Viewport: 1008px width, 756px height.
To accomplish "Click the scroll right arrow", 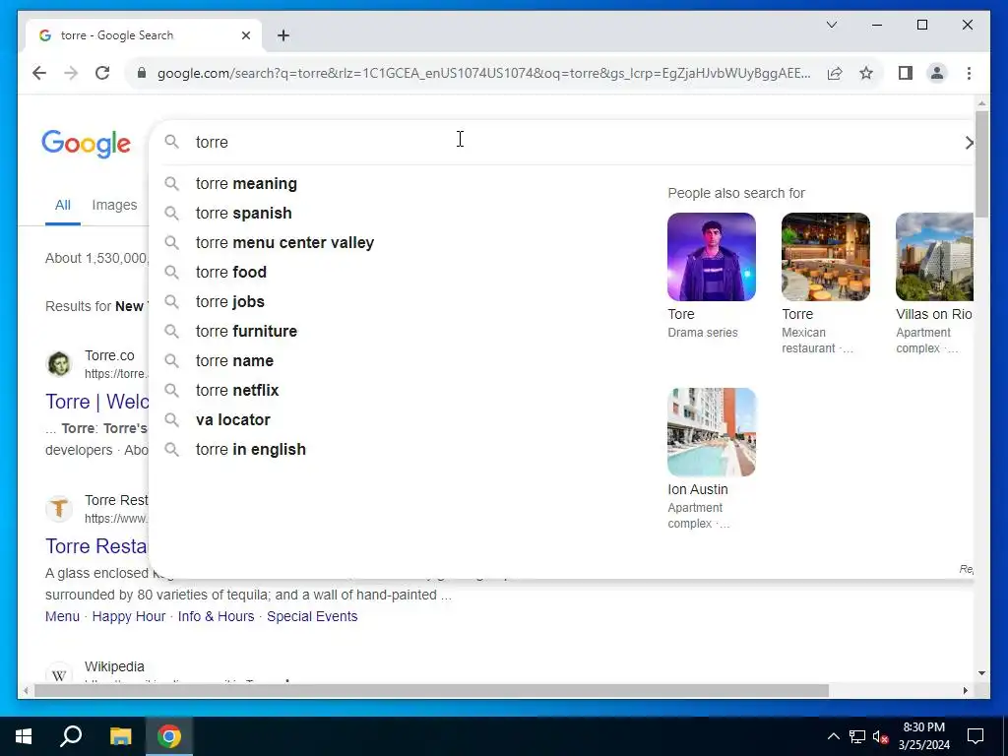I will point(965,690).
